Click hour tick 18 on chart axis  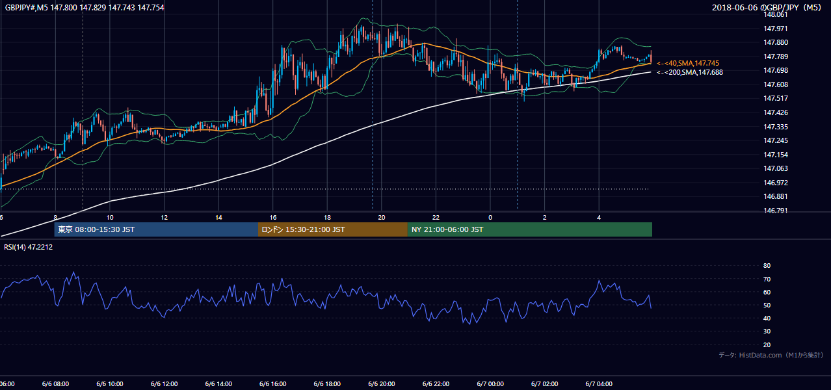pos(328,217)
